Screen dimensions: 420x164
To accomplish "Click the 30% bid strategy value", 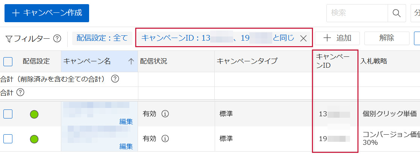I will pos(370,143).
